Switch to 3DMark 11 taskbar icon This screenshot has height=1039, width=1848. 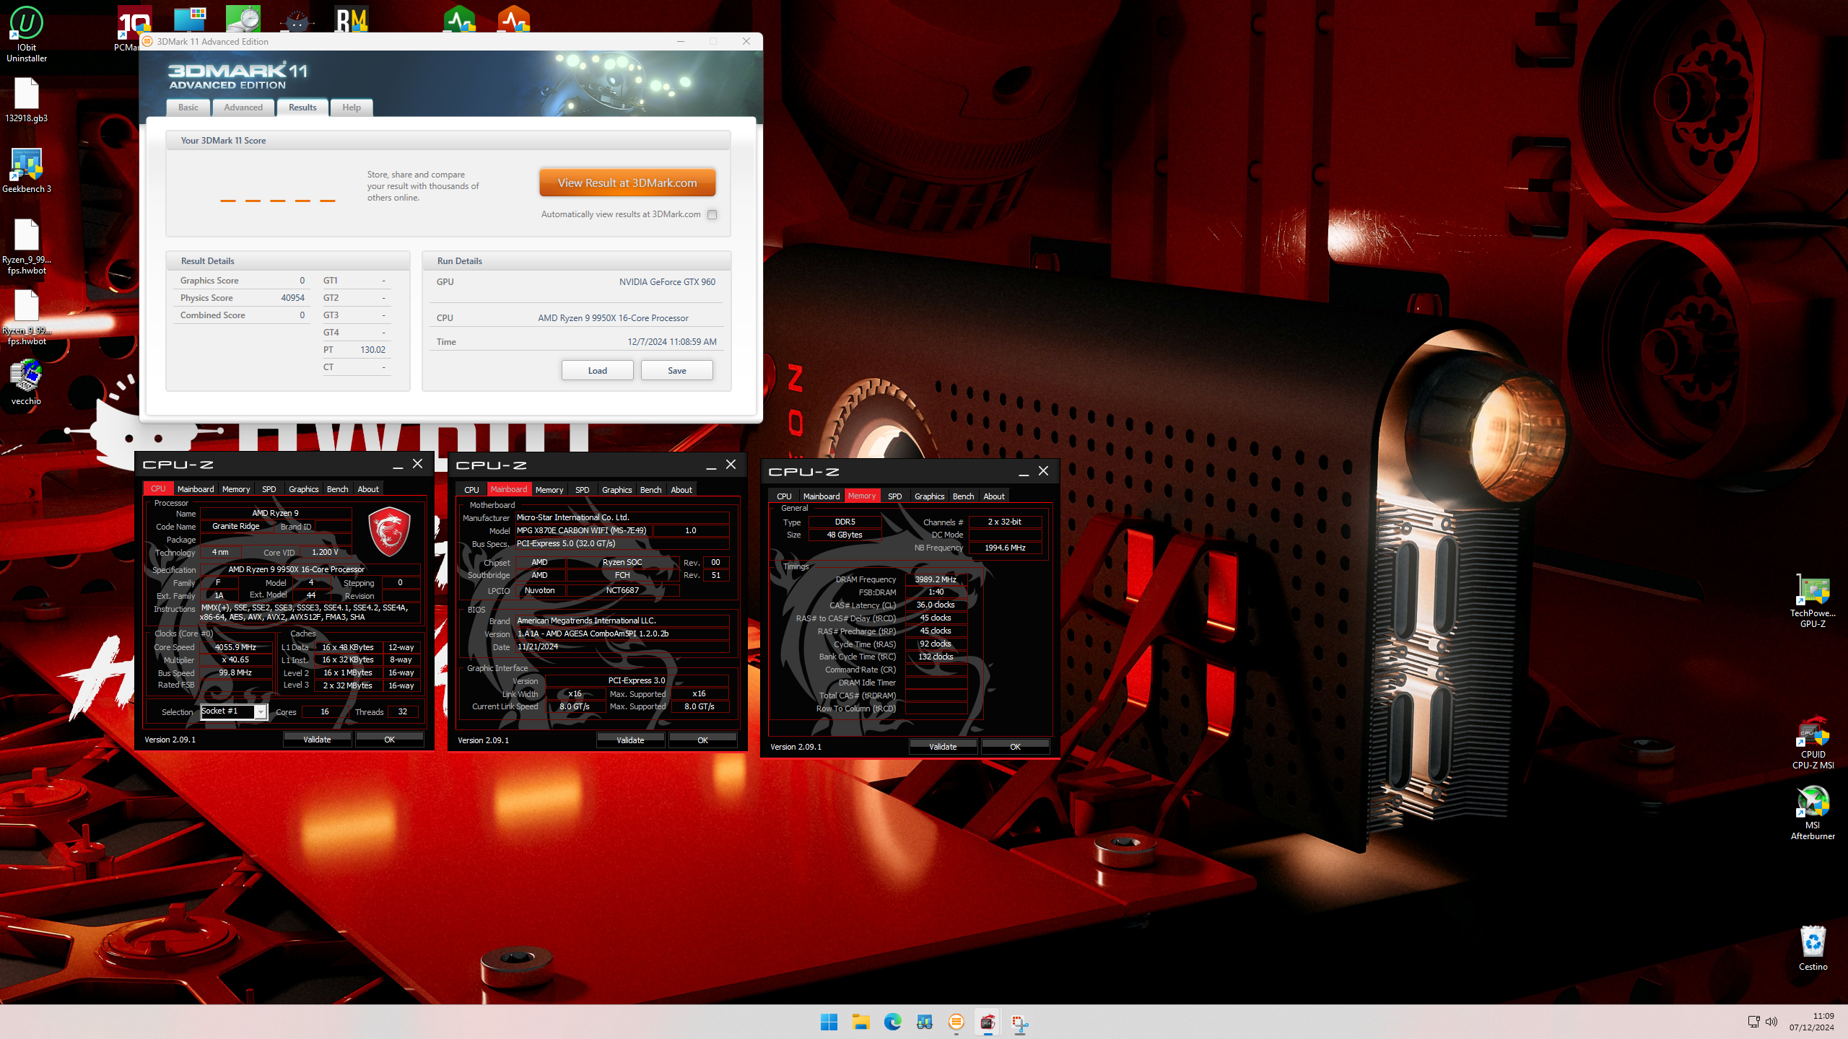(x=956, y=1022)
